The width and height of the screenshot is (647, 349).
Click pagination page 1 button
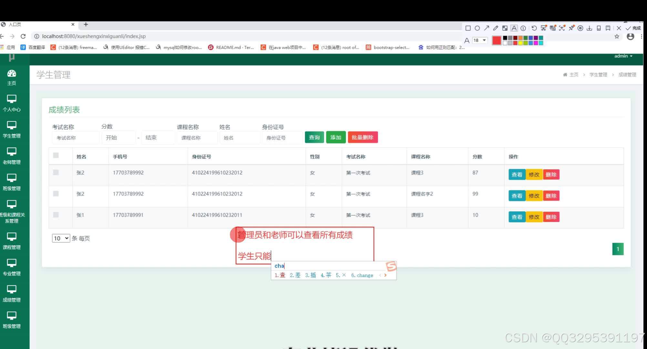[x=618, y=249]
